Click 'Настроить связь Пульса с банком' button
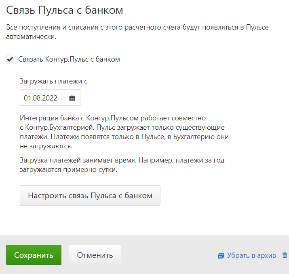The image size is (289, 274). 90,195
